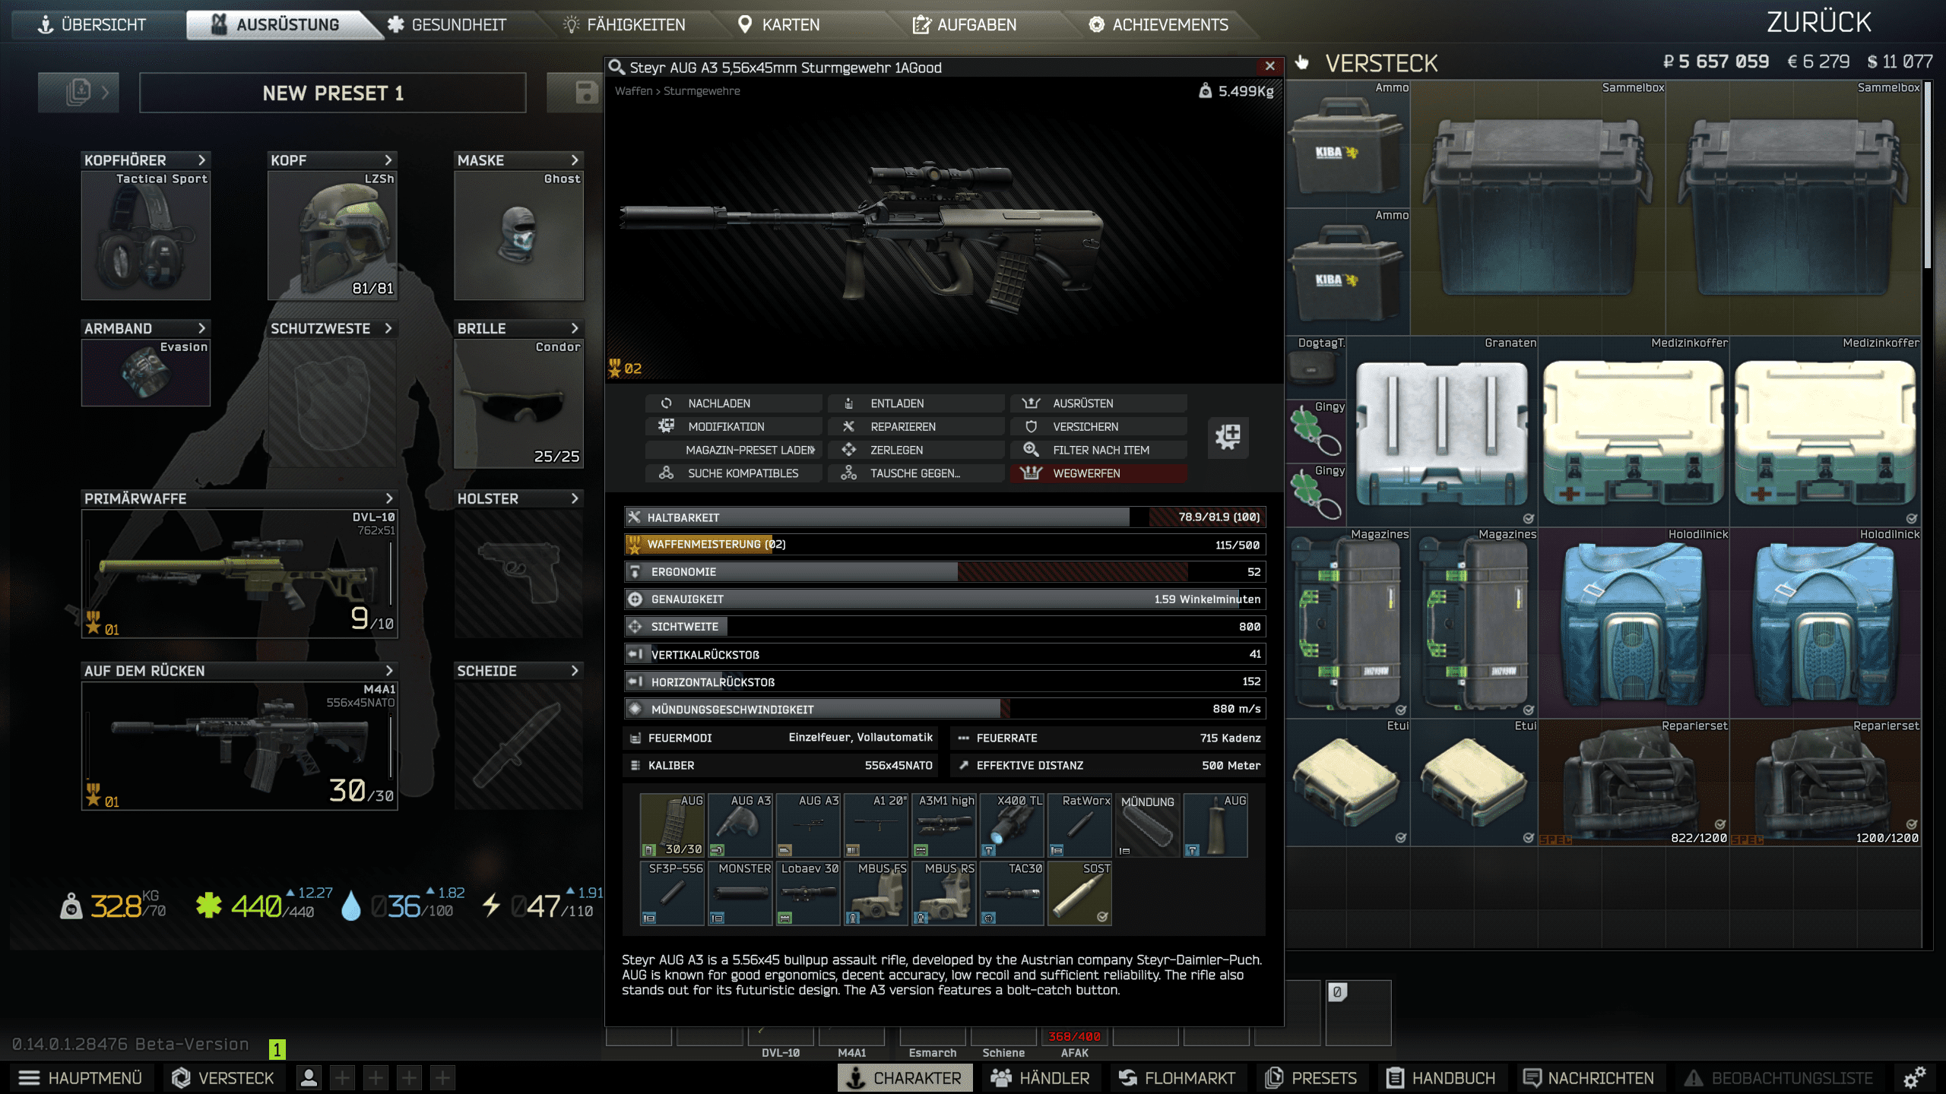This screenshot has height=1094, width=1946.
Task: Select the MBUS FS front sight slot
Action: (x=876, y=893)
